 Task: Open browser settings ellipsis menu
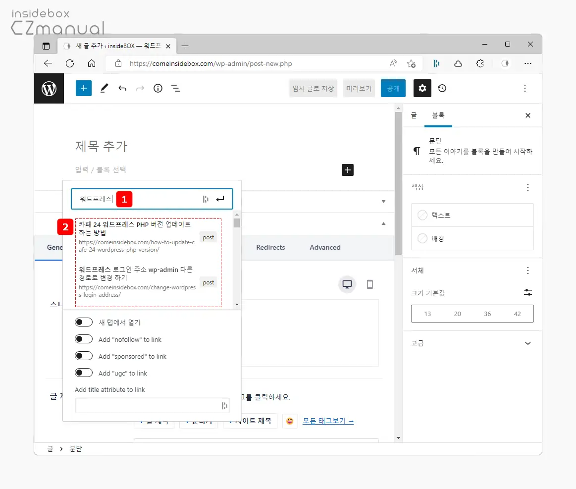(x=528, y=63)
